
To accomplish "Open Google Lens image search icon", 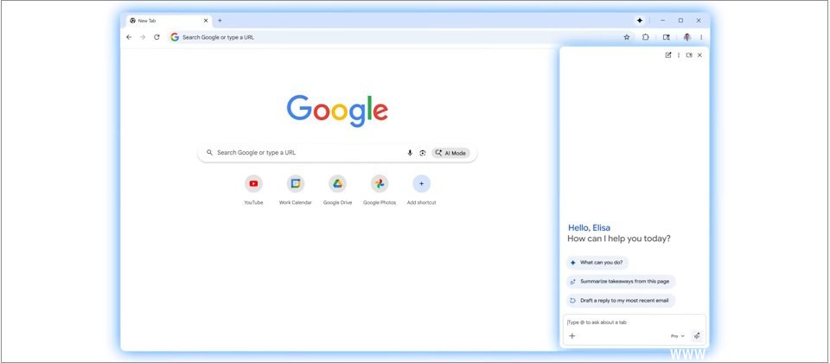I will [423, 153].
